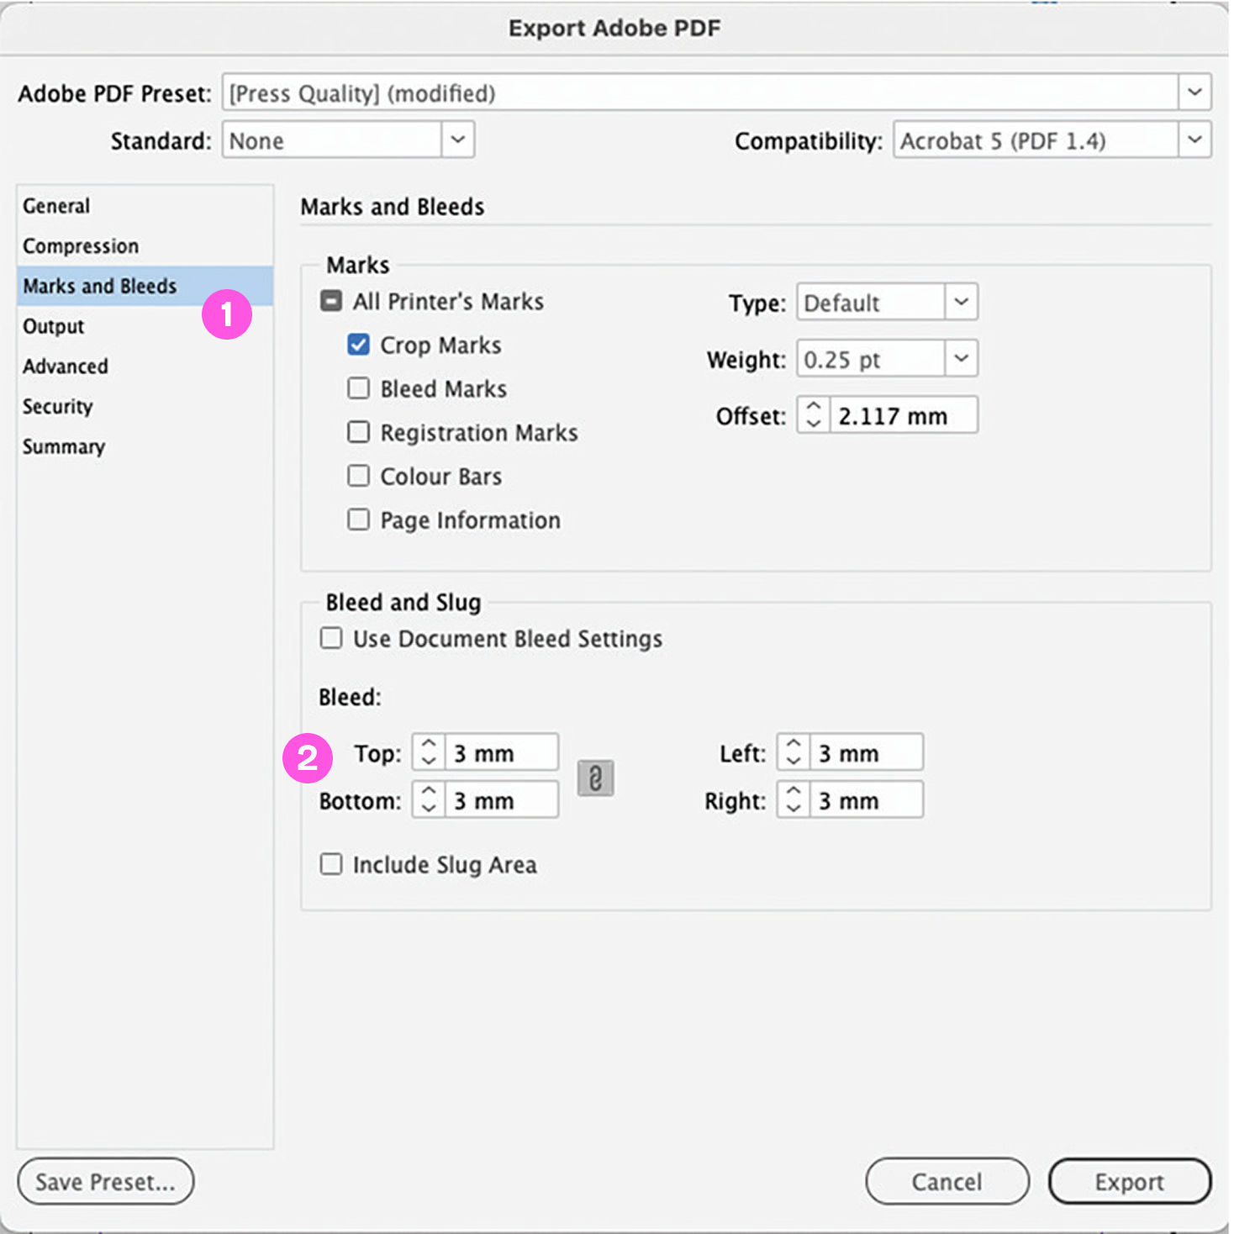The height and width of the screenshot is (1234, 1234).
Task: Enable Bleed Marks
Action: coord(359,388)
